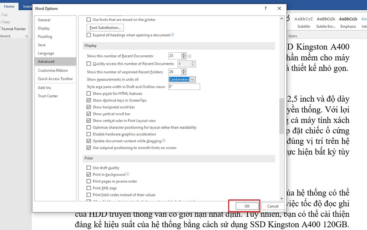Select Language options category
The image size is (367, 230).
click(55, 53)
